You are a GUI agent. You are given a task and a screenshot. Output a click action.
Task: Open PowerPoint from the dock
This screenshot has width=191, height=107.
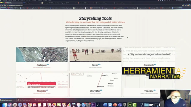point(115,105)
